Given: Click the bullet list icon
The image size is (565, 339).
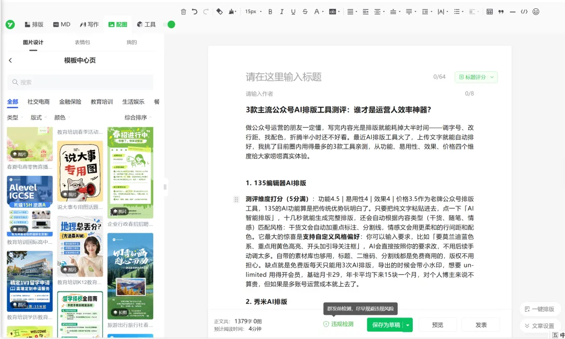Looking at the screenshot, I should coord(457,12).
